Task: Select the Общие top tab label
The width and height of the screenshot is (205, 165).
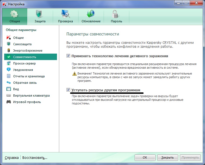Action: (15, 21)
